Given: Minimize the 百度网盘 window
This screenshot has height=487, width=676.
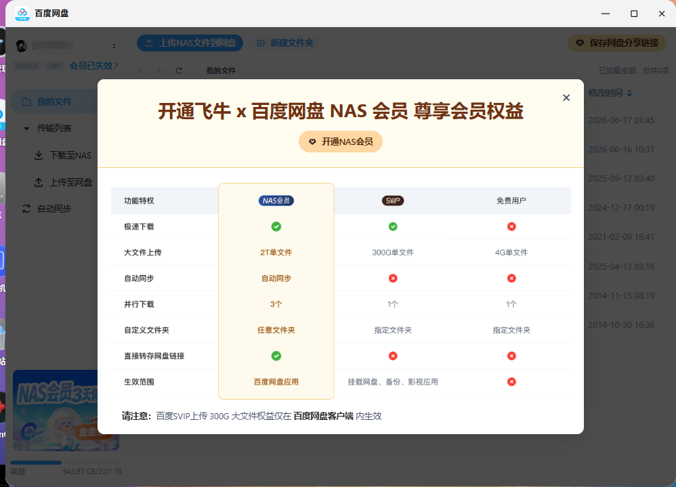Looking at the screenshot, I should (x=606, y=14).
